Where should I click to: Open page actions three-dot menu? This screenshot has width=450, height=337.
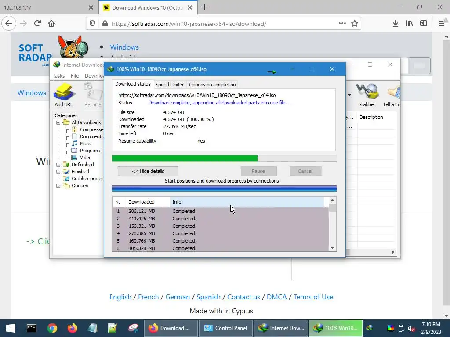tap(342, 24)
